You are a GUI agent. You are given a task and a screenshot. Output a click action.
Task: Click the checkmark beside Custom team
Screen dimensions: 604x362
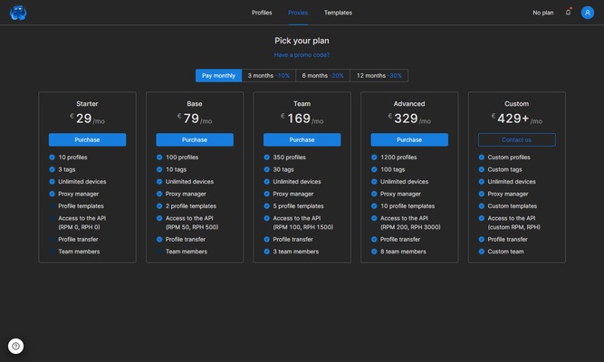[x=482, y=252]
